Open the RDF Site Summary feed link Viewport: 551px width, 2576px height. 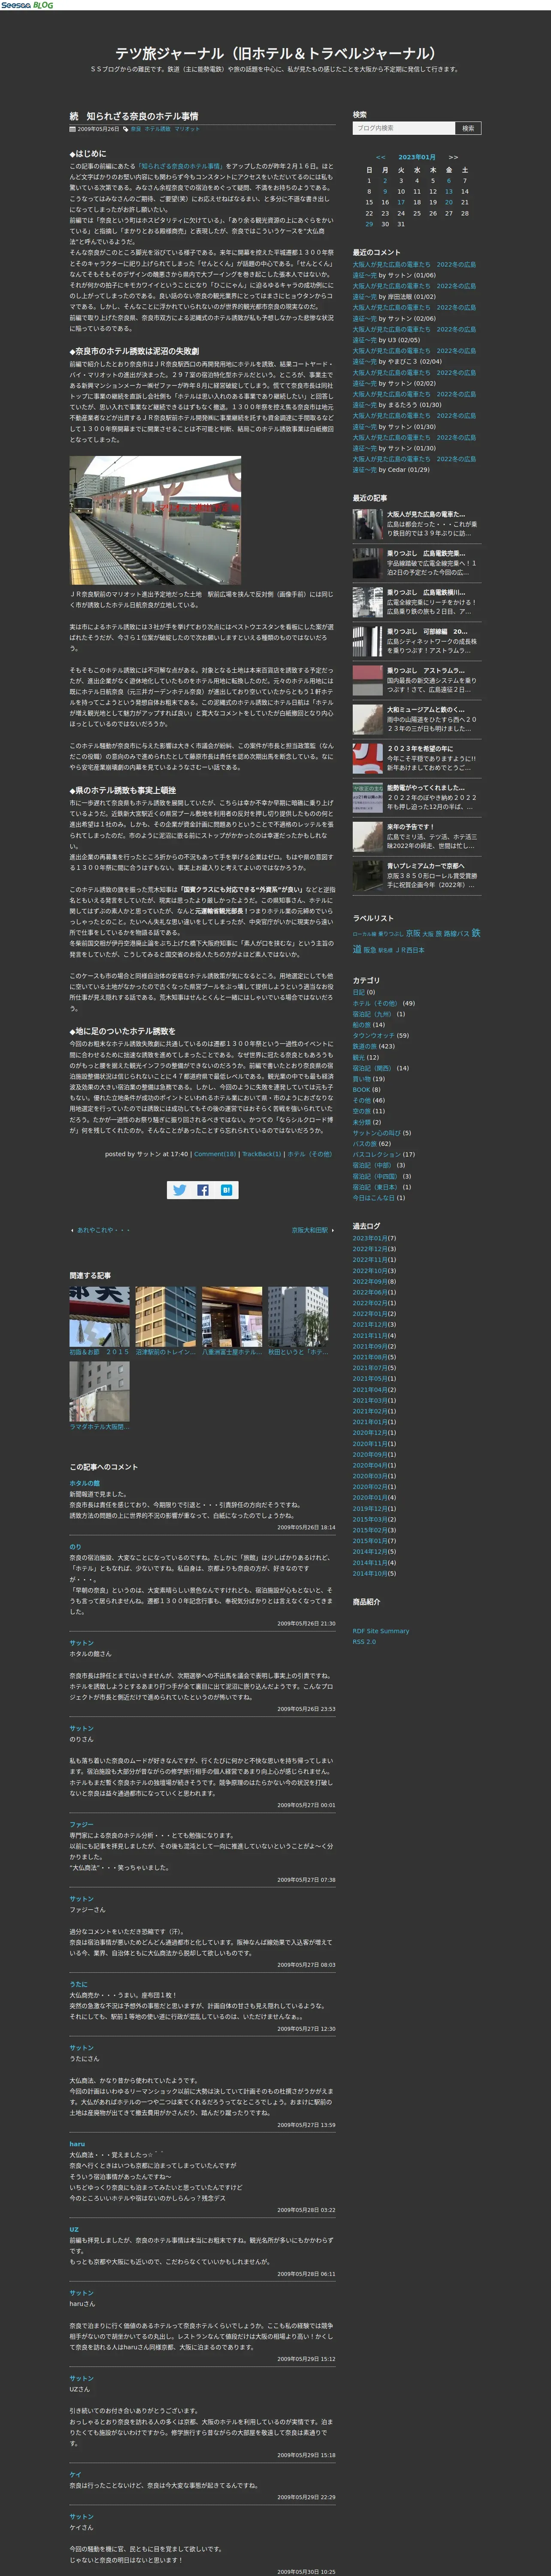click(381, 1631)
